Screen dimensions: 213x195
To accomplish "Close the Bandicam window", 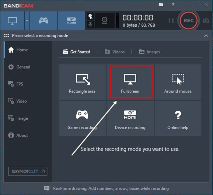I will 206,5.
